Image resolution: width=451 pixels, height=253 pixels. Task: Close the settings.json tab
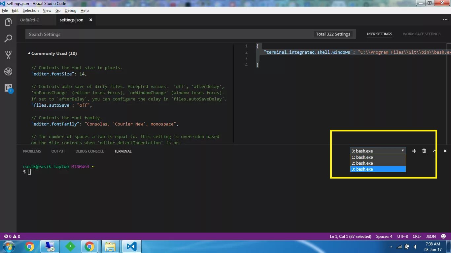tap(91, 20)
